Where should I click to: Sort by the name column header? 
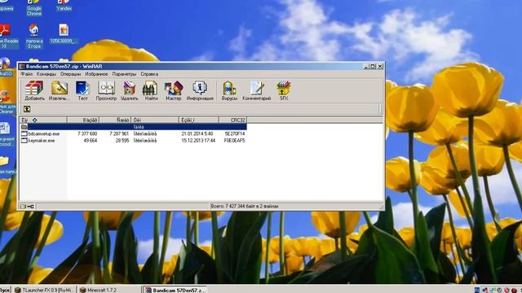coord(43,120)
